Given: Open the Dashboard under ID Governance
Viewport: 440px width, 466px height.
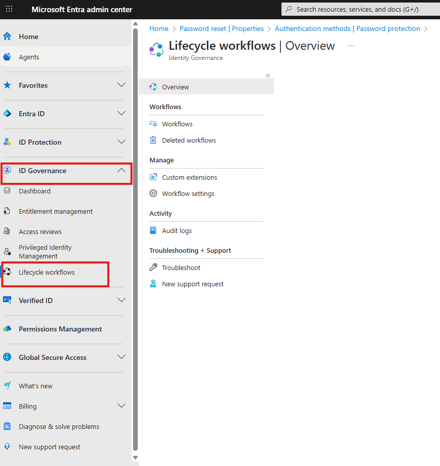Looking at the screenshot, I should (x=35, y=191).
